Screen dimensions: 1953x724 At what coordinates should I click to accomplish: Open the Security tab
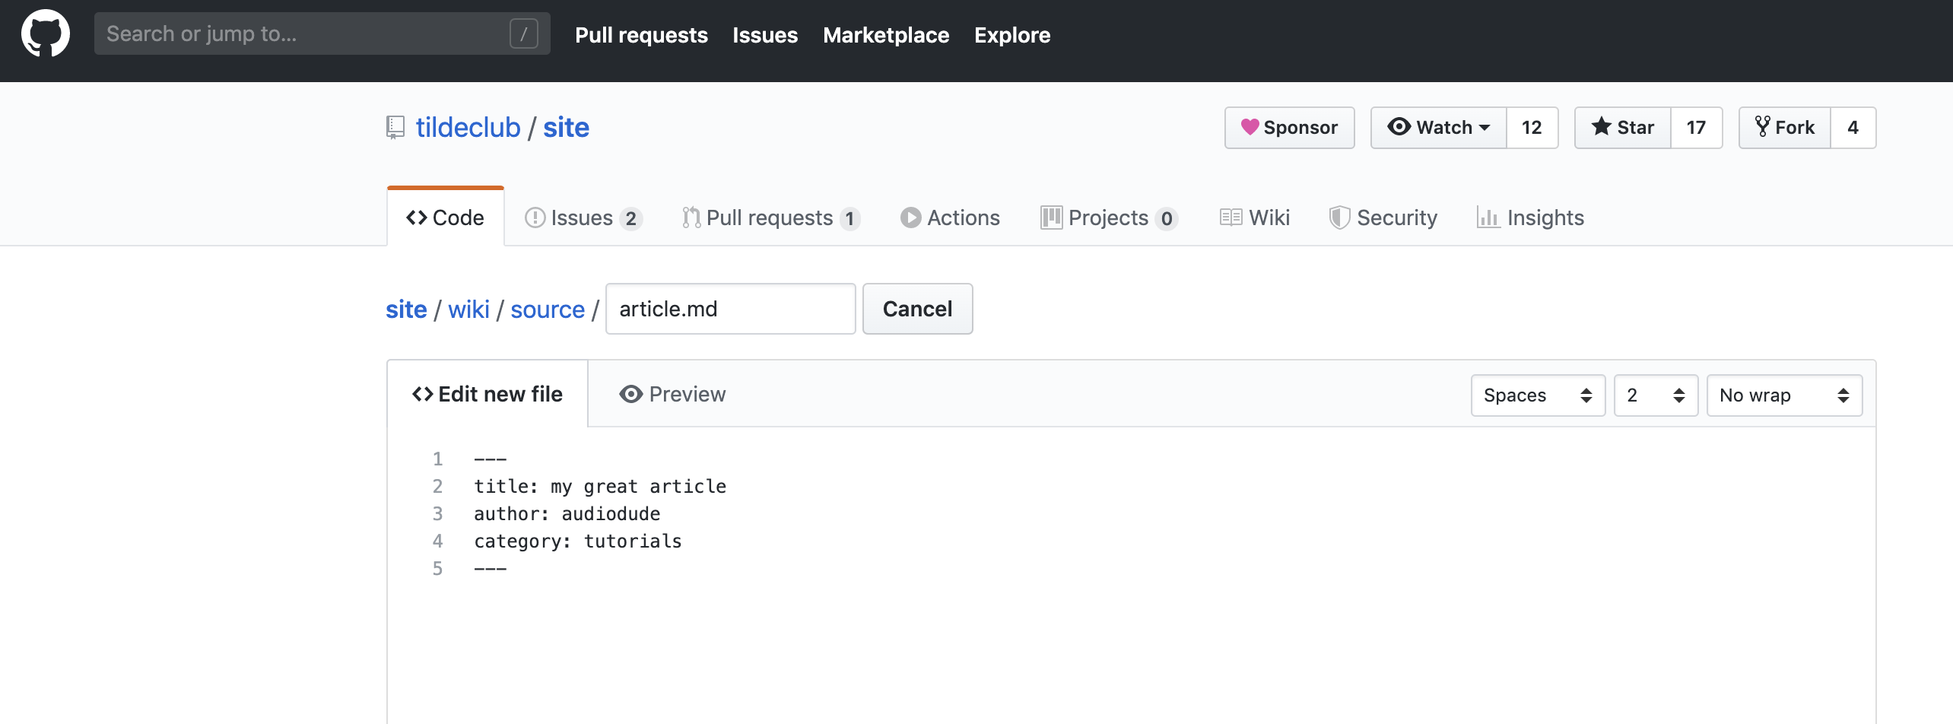[x=1383, y=218]
